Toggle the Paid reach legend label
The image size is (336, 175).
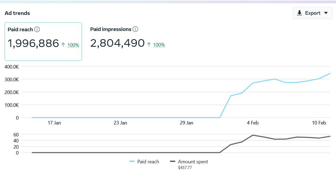(148, 162)
